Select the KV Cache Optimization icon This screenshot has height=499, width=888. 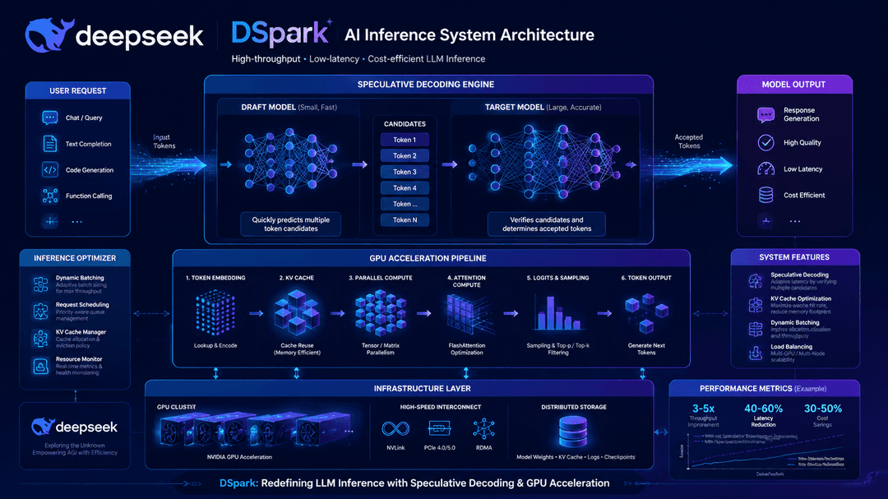(756, 305)
